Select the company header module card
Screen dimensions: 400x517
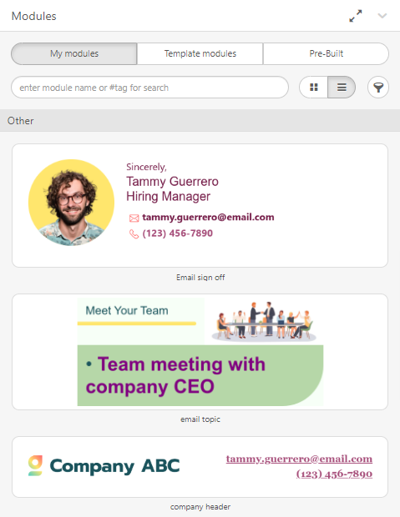200,467
